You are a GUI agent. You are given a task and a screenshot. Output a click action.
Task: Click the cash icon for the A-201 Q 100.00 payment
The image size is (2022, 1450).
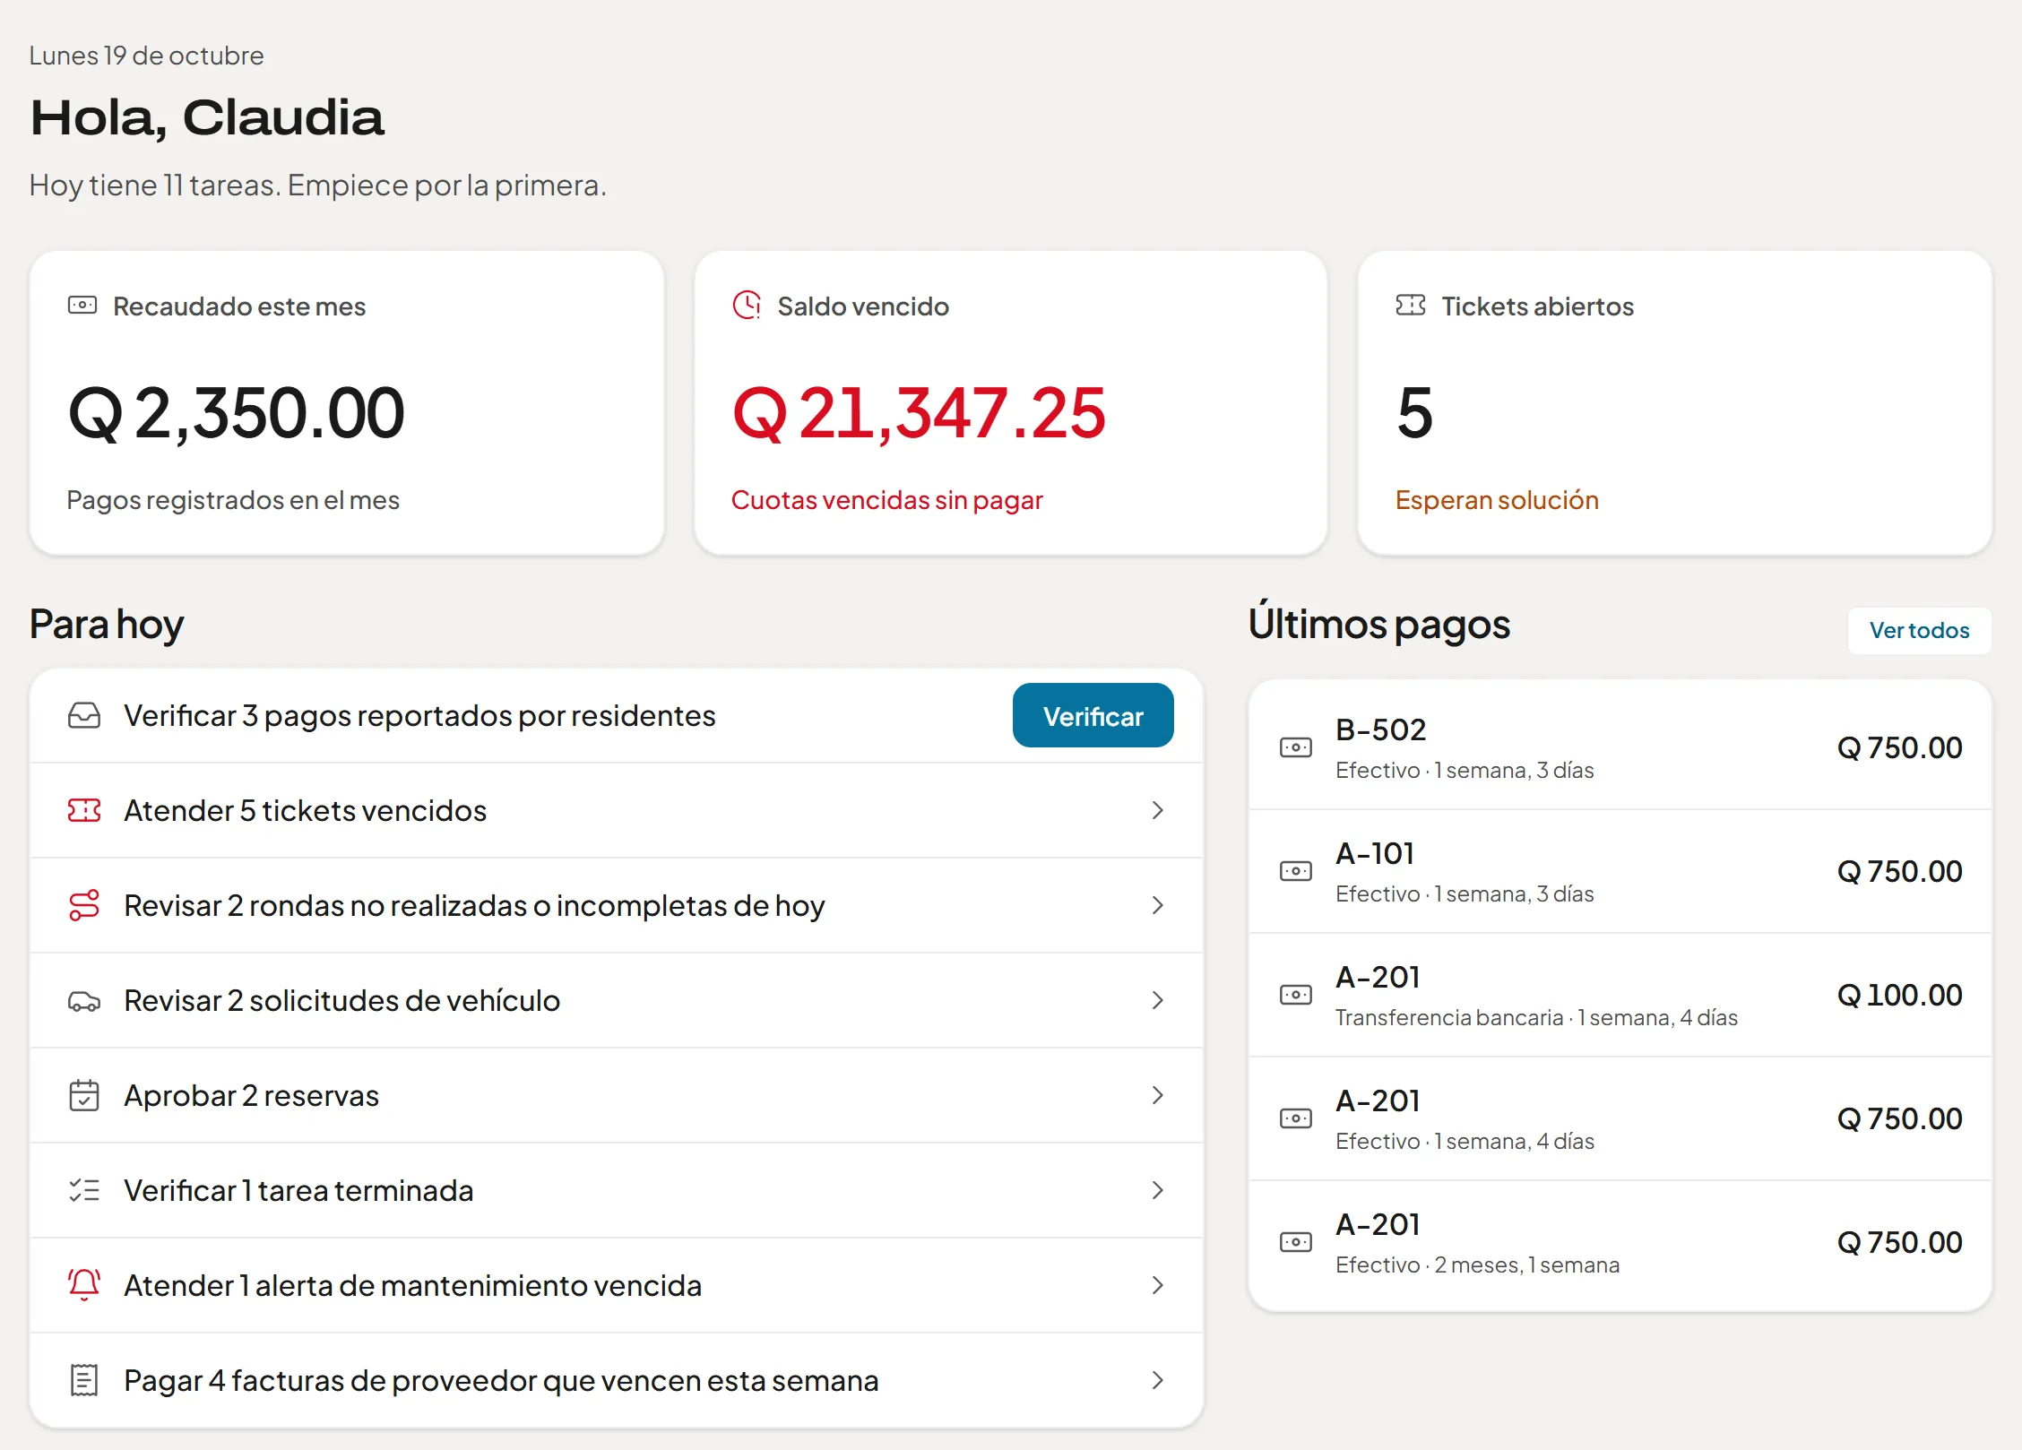pyautogui.click(x=1296, y=995)
